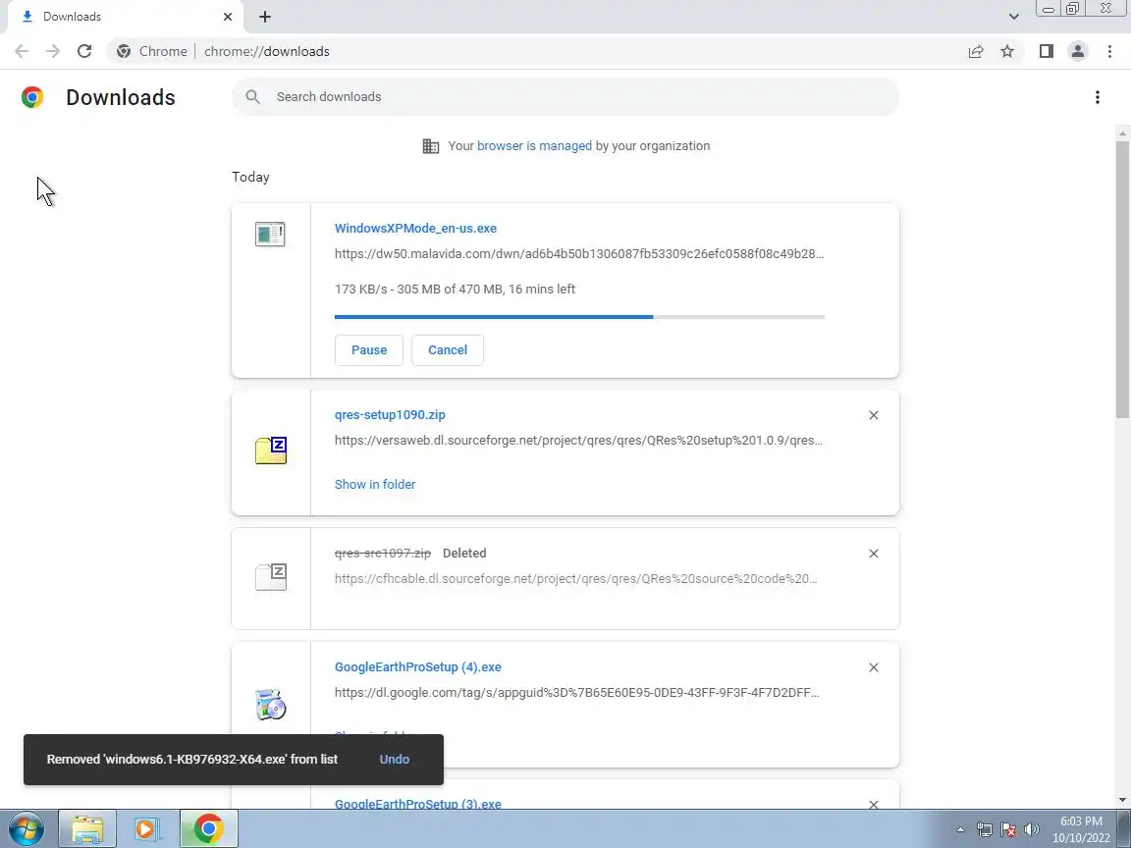This screenshot has height=848, width=1131.
Task: Click the scrollbar up arrow
Action: coord(1122,133)
